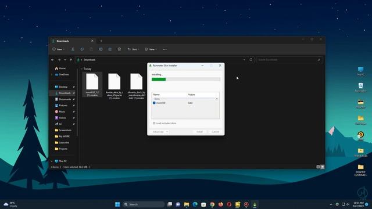The image size is (372, 209).
Task: Open My WORK folder in navigation pane
Action: tap(62, 136)
